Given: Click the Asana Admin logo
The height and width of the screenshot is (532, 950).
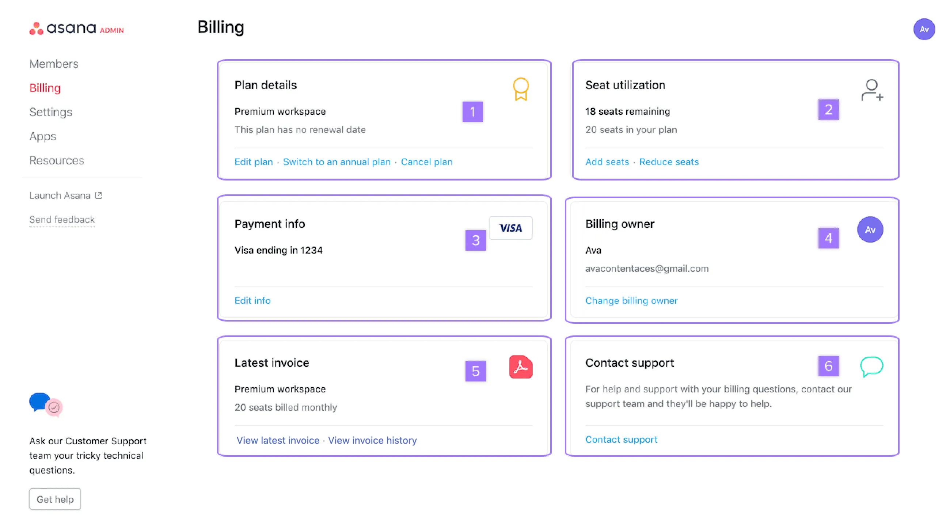Looking at the screenshot, I should tap(76, 29).
